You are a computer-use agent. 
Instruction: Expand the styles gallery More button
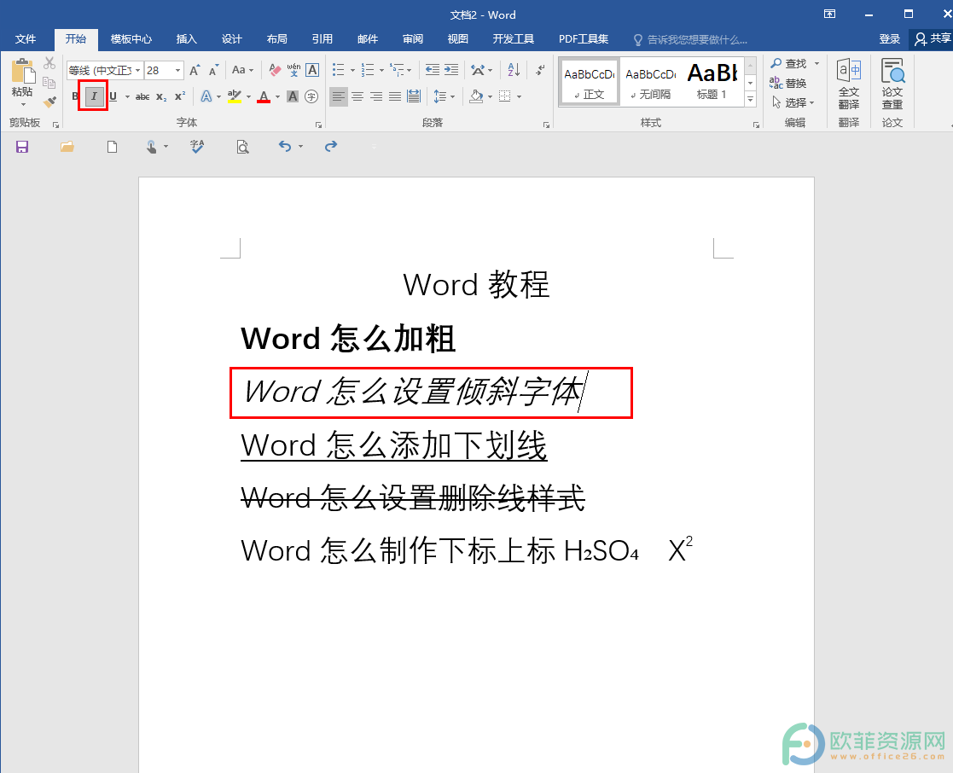751,99
